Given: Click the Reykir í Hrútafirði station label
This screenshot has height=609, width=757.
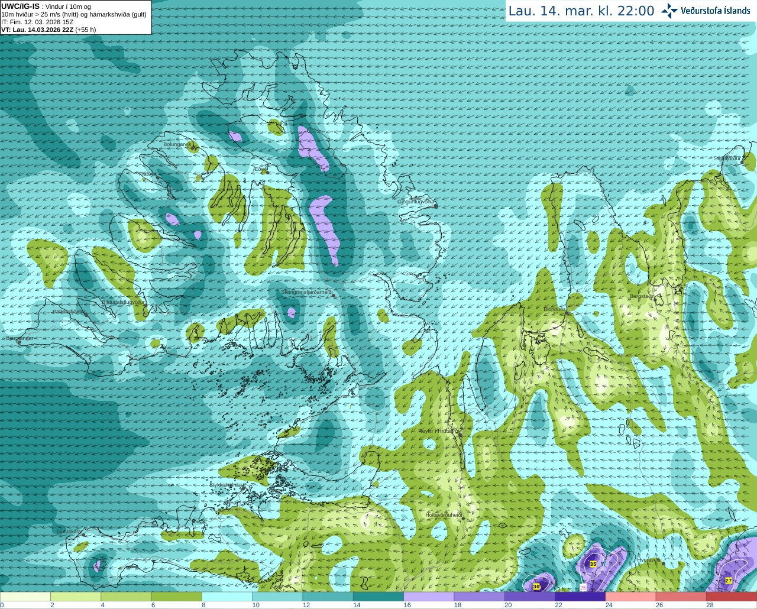Looking at the screenshot, I should tap(439, 431).
